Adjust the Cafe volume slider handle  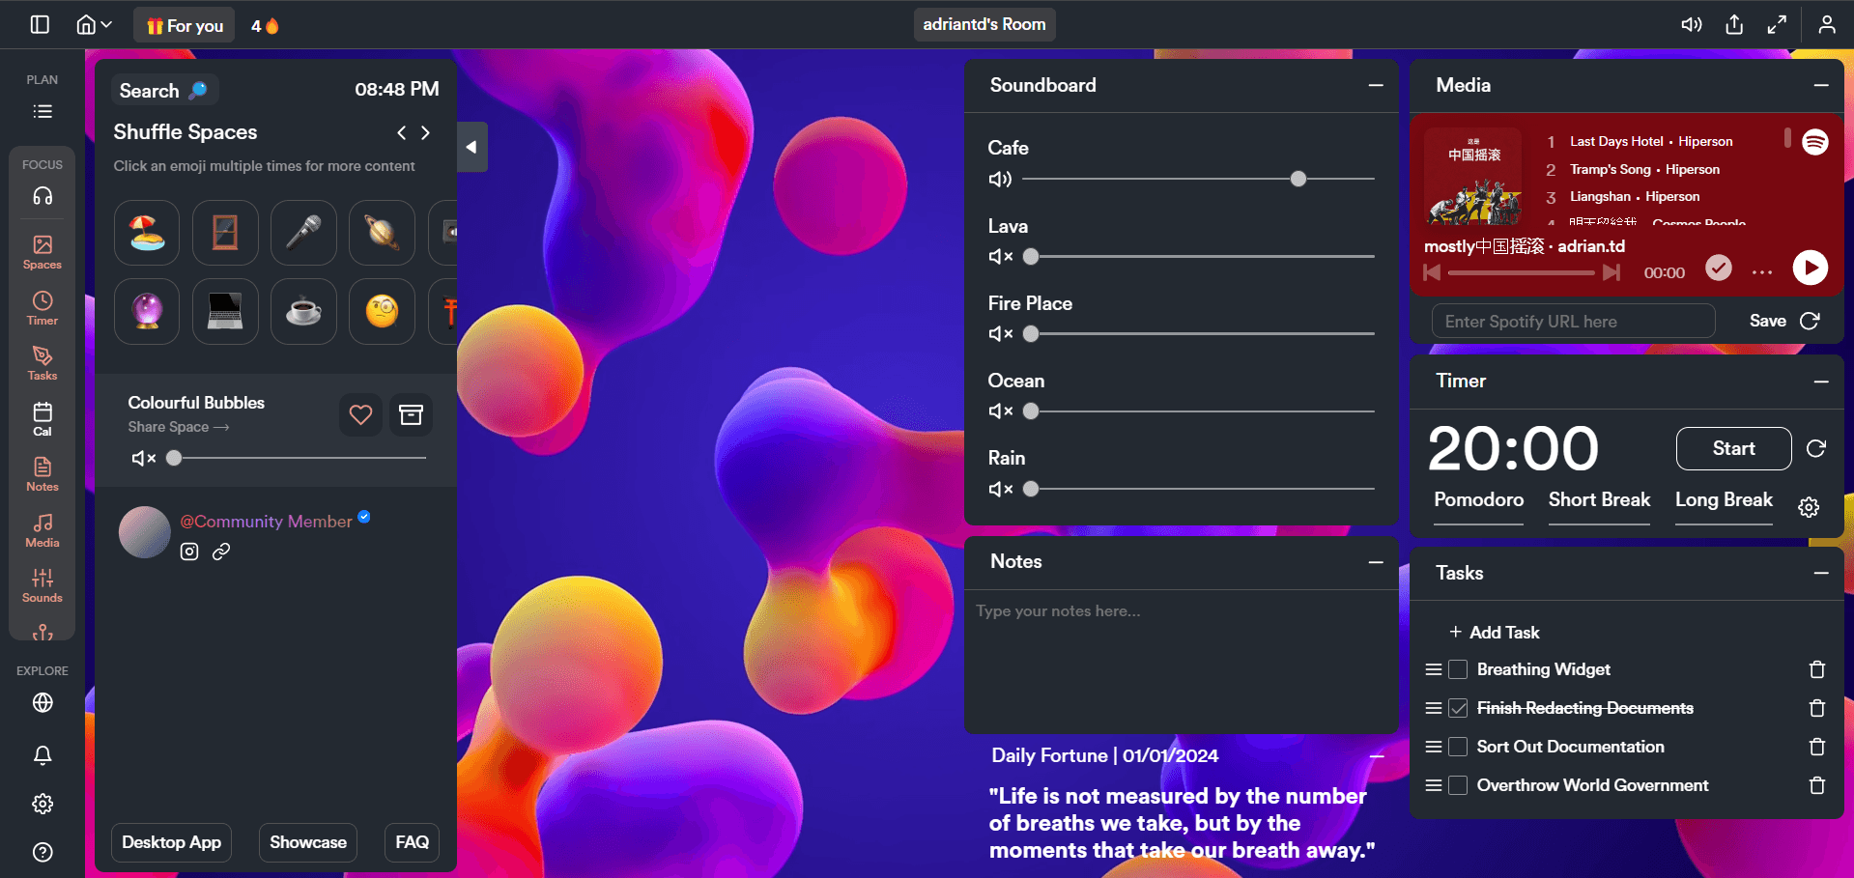tap(1298, 179)
